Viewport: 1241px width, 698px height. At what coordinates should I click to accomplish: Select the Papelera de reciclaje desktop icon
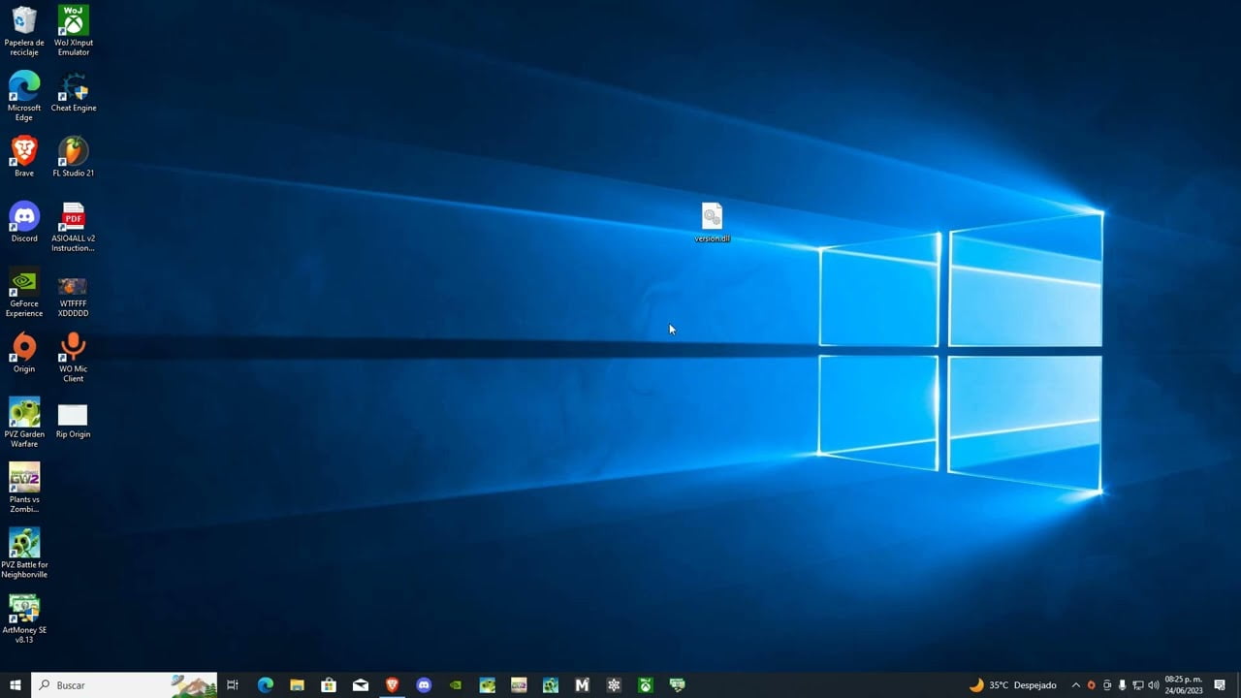24,31
